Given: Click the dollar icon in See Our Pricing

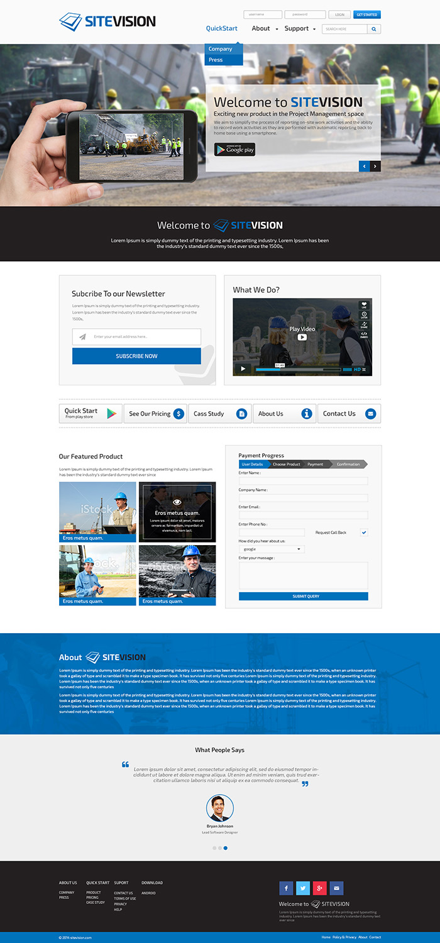Looking at the screenshot, I should 179,414.
